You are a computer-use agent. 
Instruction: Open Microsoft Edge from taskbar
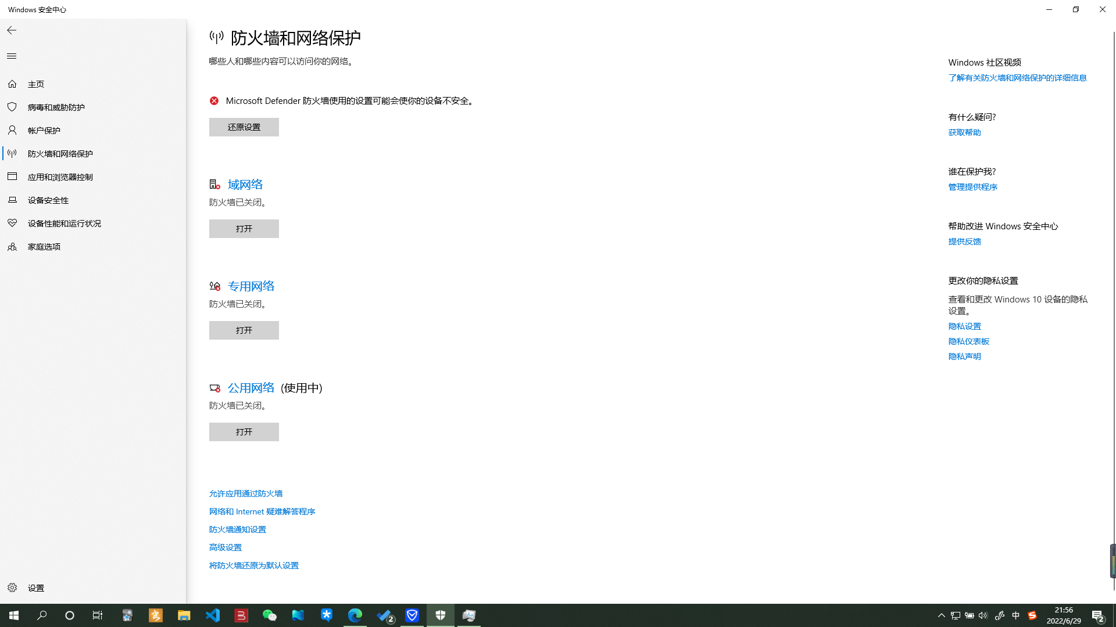pyautogui.click(x=355, y=615)
